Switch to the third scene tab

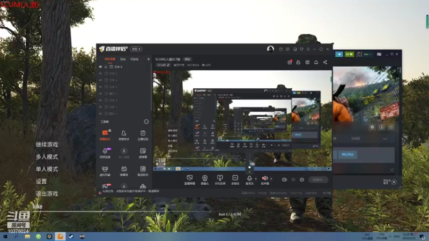[135, 59]
